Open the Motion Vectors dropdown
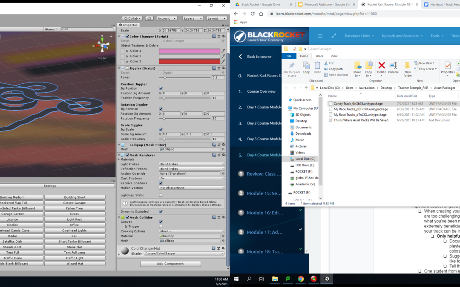This screenshot has height=287, width=460. coord(192,188)
